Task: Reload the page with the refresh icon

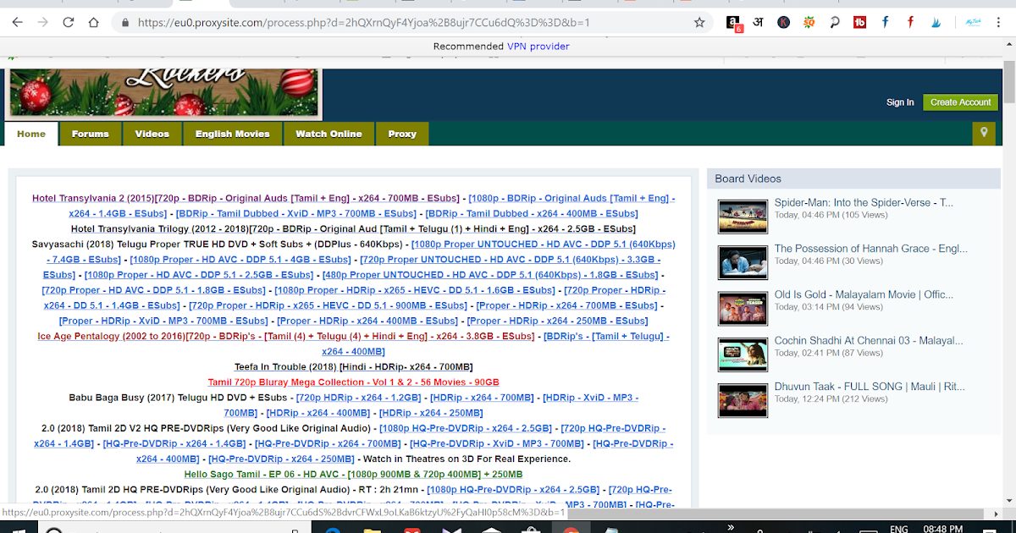Action: 69,22
